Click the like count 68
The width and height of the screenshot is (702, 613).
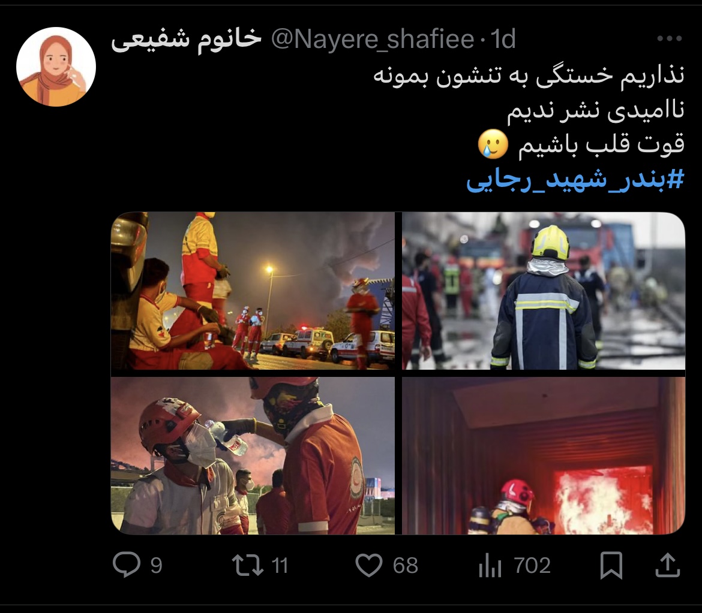tap(406, 566)
